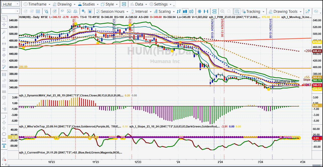Expand the Interval dropdown arrow
The width and height of the screenshot is (323, 167).
[150, 12]
